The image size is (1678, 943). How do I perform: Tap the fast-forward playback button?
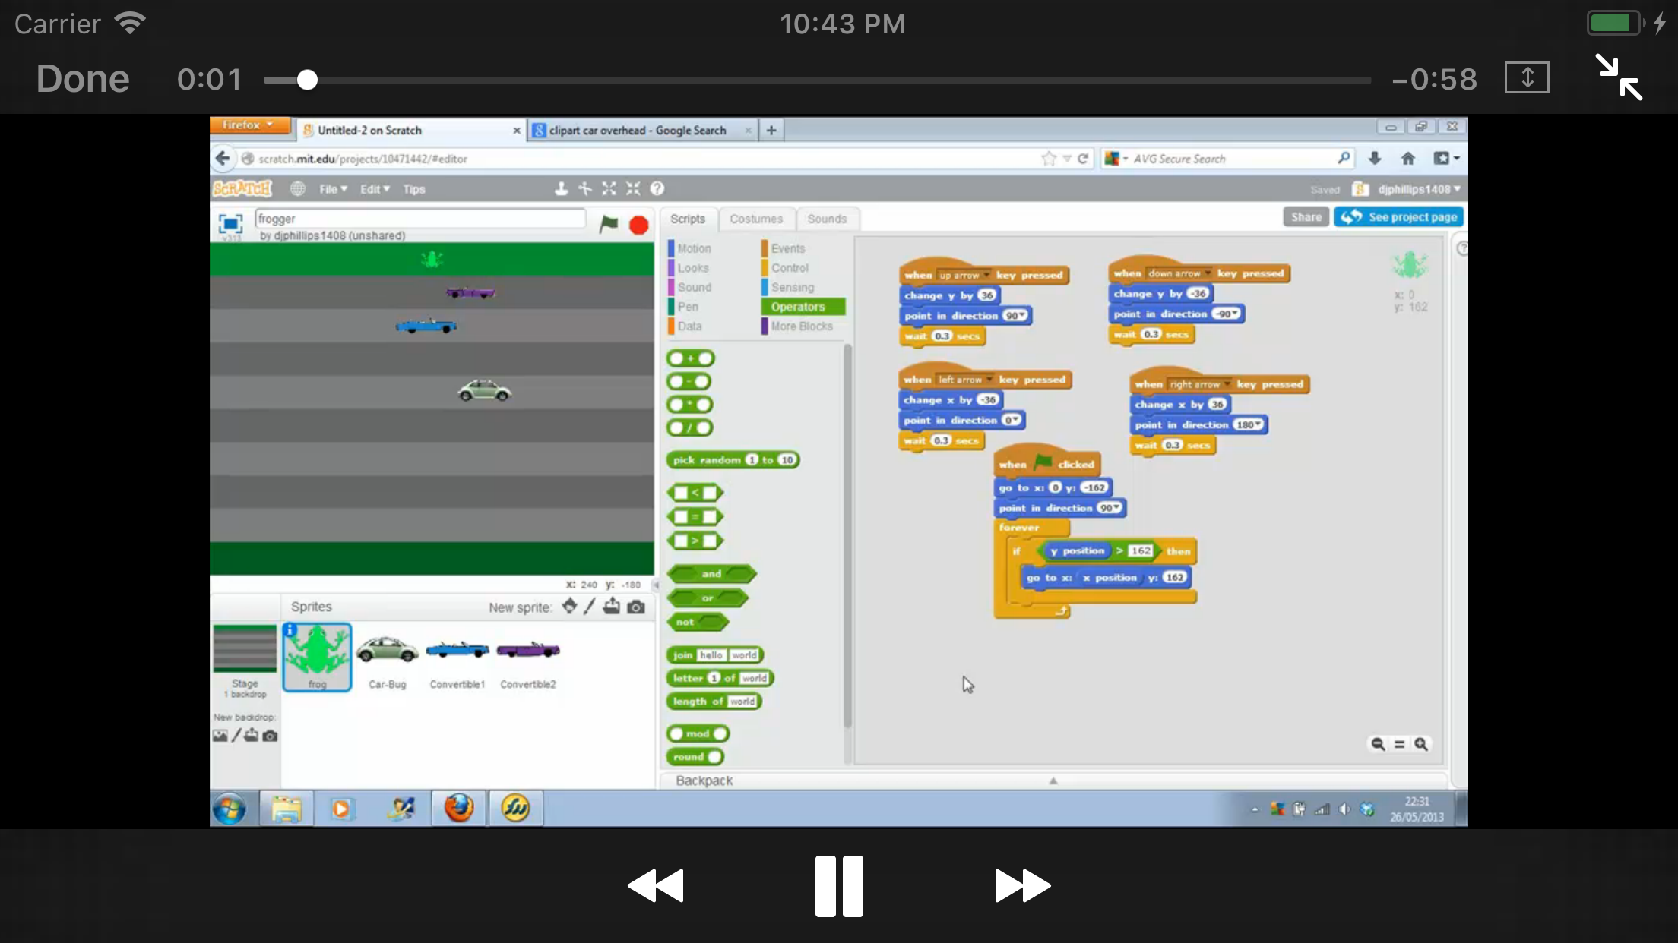1022,886
